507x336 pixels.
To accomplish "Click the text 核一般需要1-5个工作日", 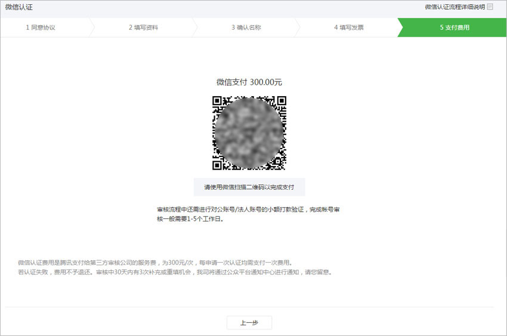I will click(190, 219).
